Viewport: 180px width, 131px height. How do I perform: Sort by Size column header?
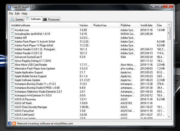(x=161, y=25)
